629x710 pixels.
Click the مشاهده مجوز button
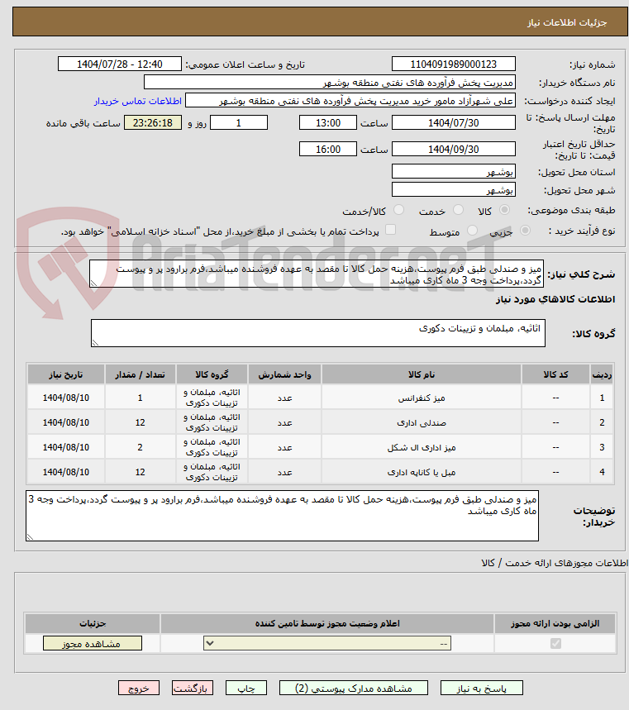click(x=93, y=643)
